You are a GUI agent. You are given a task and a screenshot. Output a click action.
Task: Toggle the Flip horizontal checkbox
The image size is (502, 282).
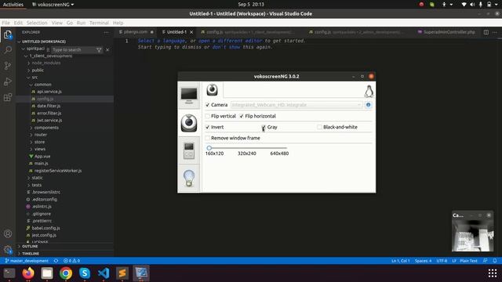pyautogui.click(x=242, y=116)
